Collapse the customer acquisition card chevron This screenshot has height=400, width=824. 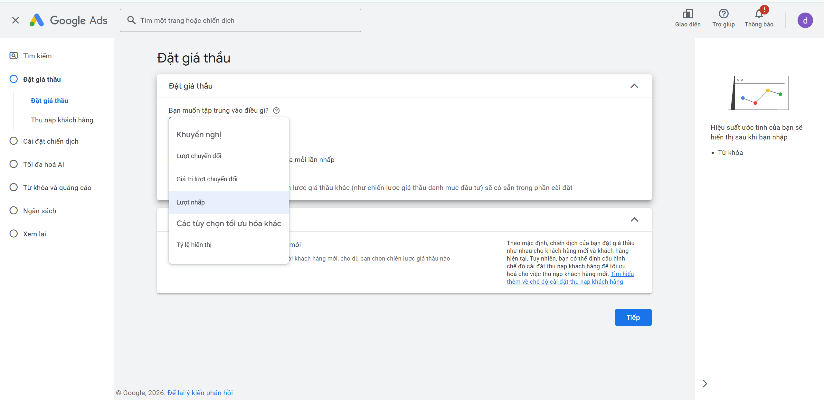click(x=634, y=220)
